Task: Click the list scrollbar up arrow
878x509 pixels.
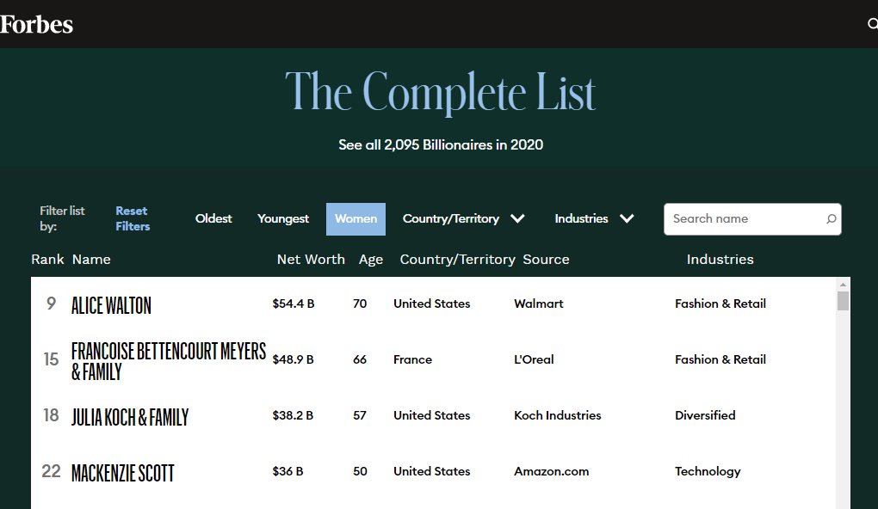Action: tap(843, 285)
